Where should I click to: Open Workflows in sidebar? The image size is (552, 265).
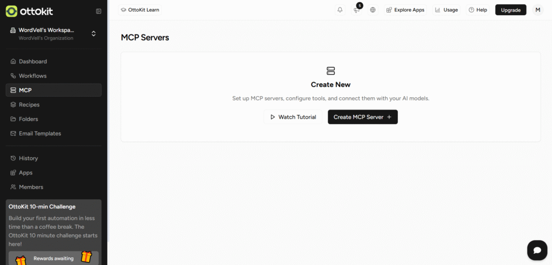coord(53,76)
